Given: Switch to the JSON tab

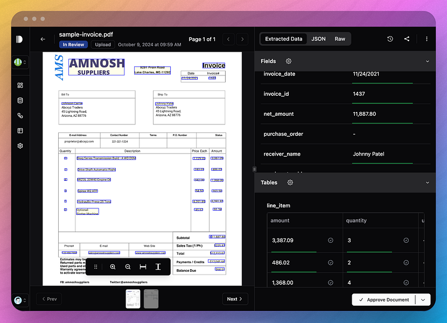Looking at the screenshot, I should click(318, 39).
